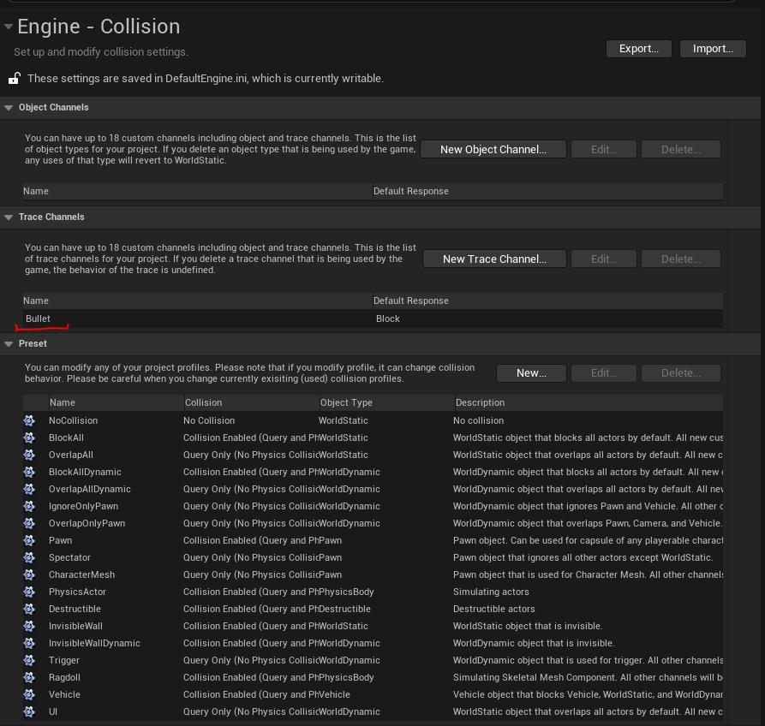Click the gear icon beside Trigger preset
Image resolution: width=765 pixels, height=726 pixels.
27,660
